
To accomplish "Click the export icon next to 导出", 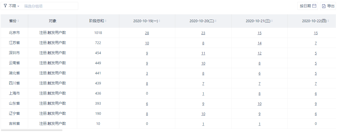I will click(324, 6).
